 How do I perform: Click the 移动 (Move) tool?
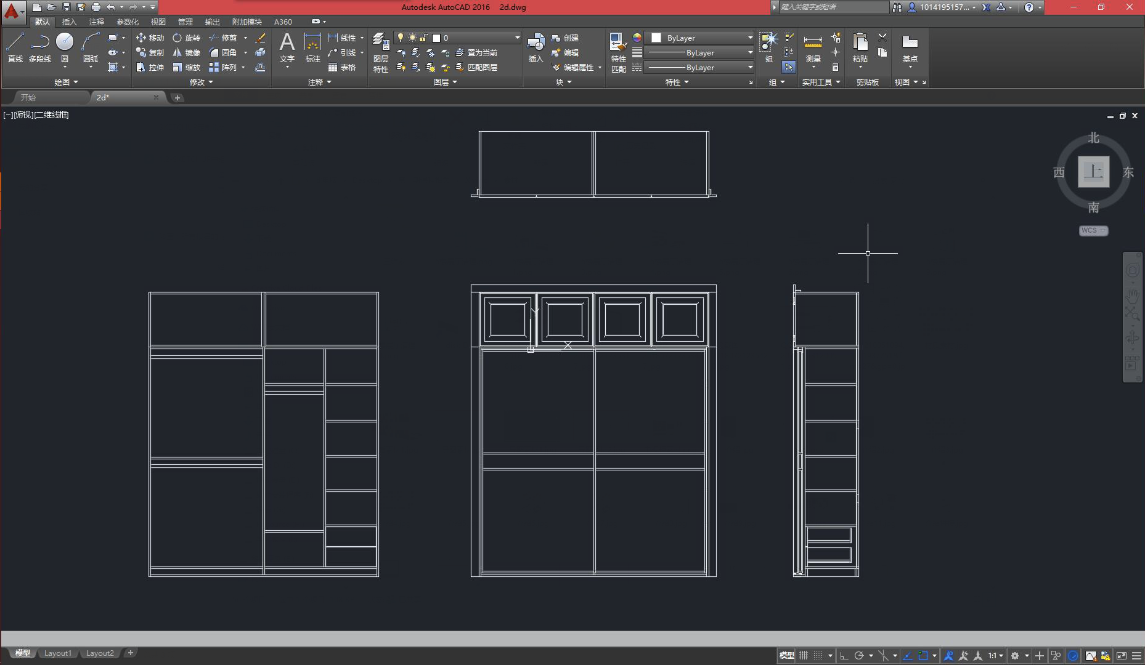tap(150, 38)
